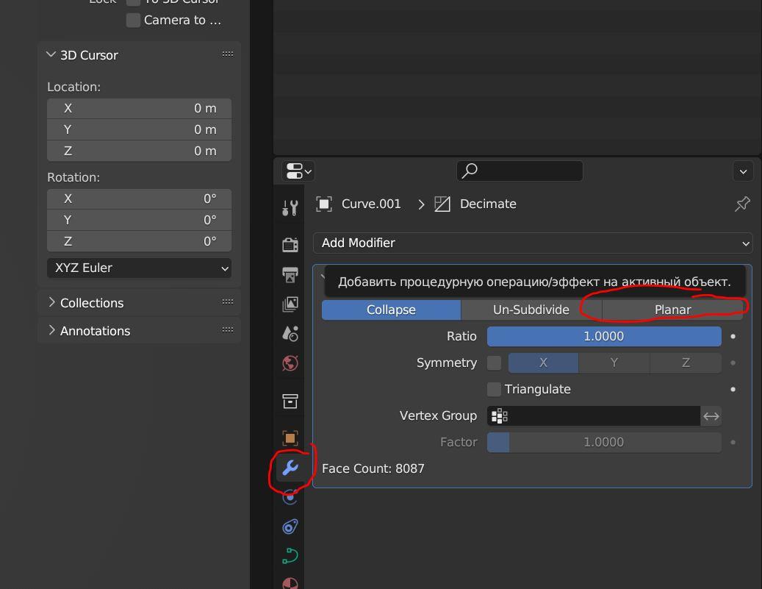The image size is (762, 589).
Task: Click the animate dot next to Ratio
Action: [733, 337]
